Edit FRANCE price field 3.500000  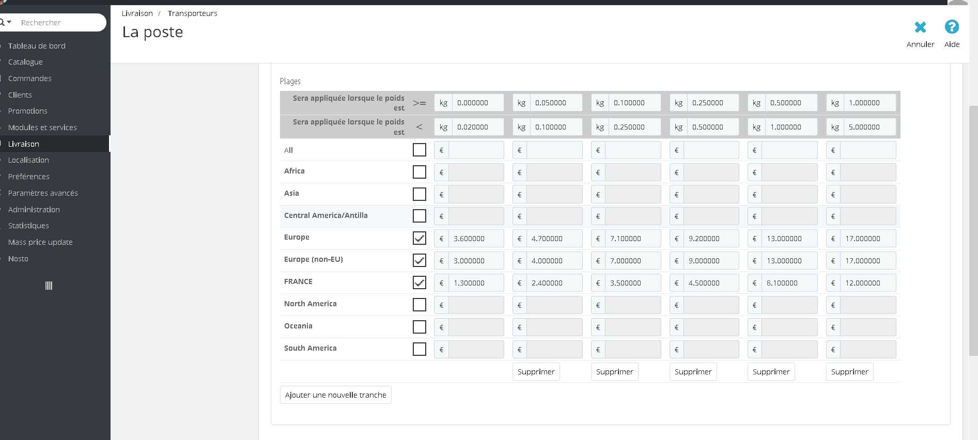[x=633, y=283]
